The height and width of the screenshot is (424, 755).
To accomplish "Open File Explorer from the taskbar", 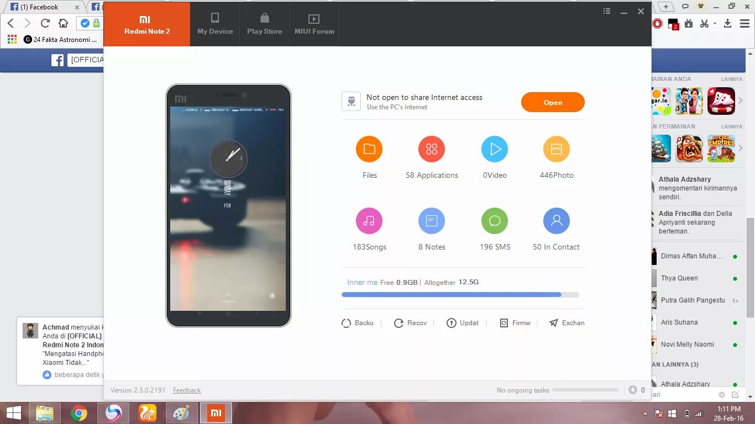I will pyautogui.click(x=45, y=413).
